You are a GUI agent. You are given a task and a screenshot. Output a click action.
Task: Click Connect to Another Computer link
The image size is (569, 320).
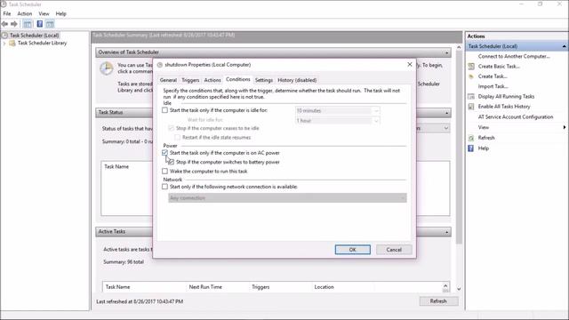tap(514, 56)
